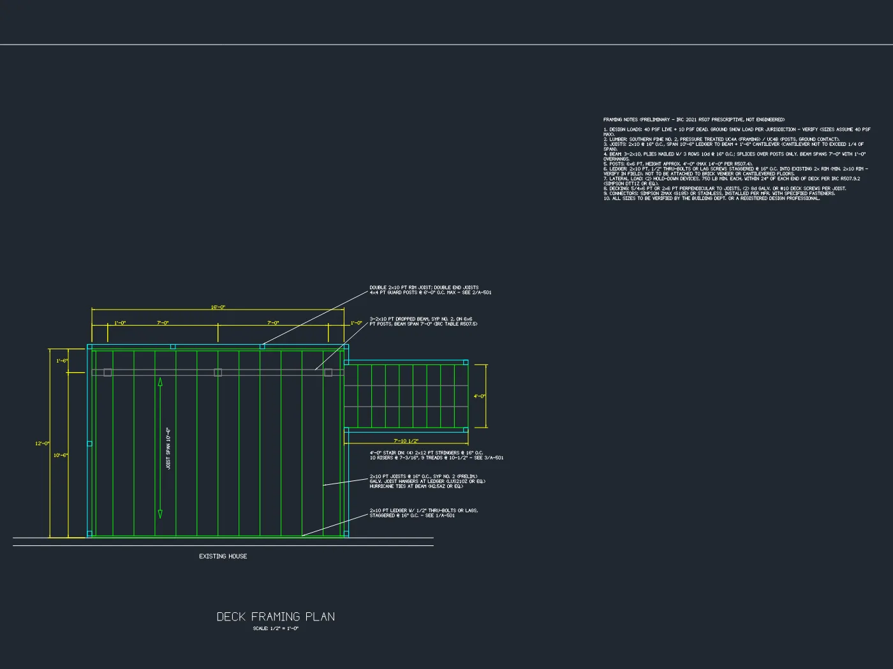Click the yellow 10'-6" dimension beside 12'-0"
This screenshot has height=669, width=893.
pyautogui.click(x=61, y=456)
